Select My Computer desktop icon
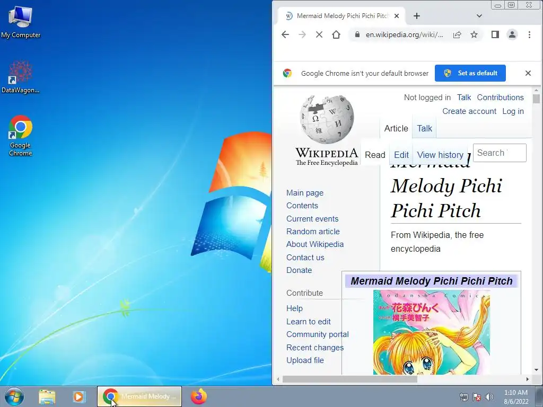This screenshot has height=407, width=543. pos(21,21)
